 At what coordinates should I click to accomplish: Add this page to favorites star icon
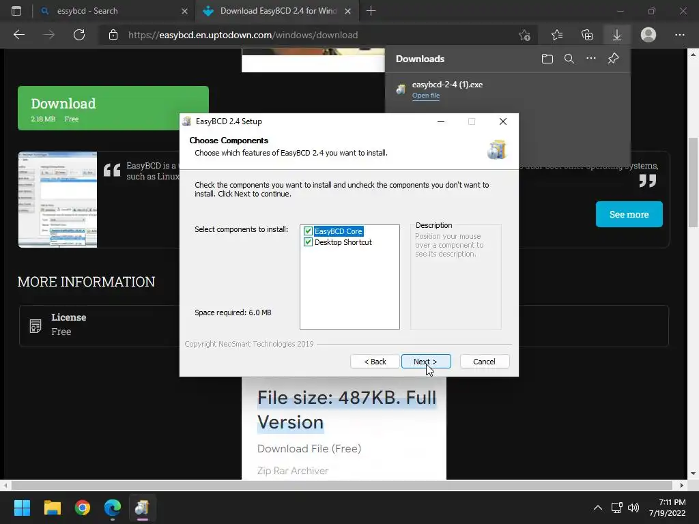[525, 35]
